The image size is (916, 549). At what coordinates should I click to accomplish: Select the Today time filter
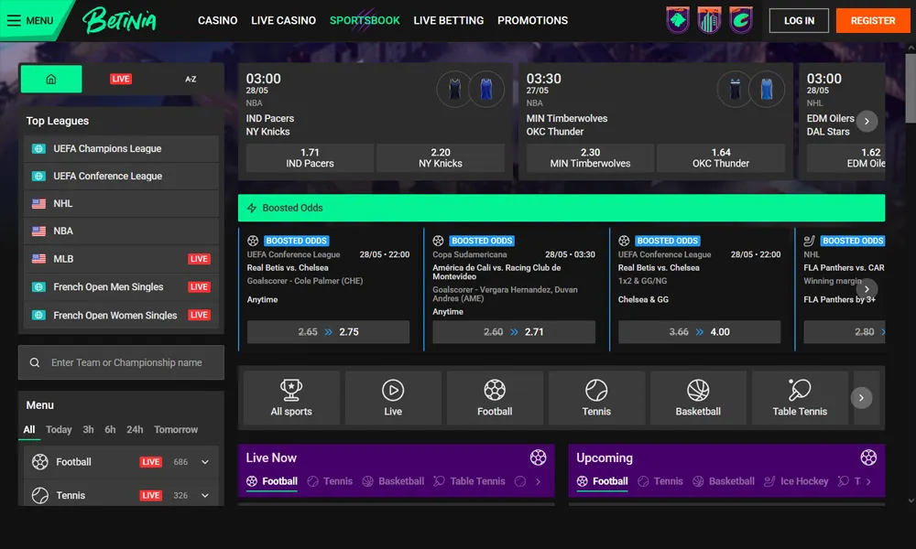(x=59, y=429)
